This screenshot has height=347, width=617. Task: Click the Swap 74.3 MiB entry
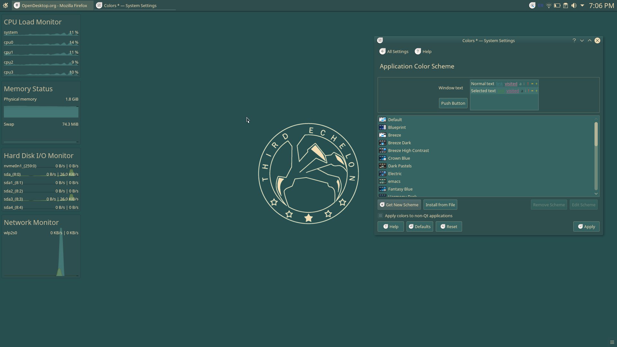coord(41,124)
